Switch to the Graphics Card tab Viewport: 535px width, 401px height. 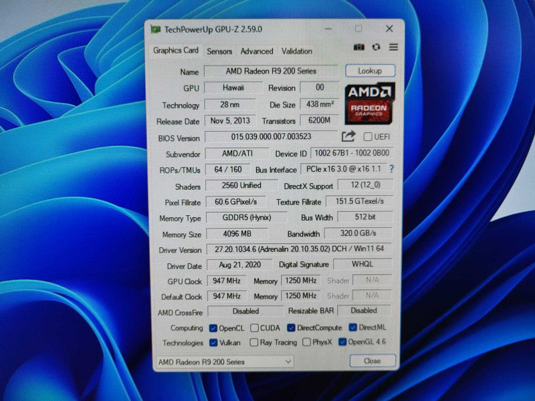point(176,51)
